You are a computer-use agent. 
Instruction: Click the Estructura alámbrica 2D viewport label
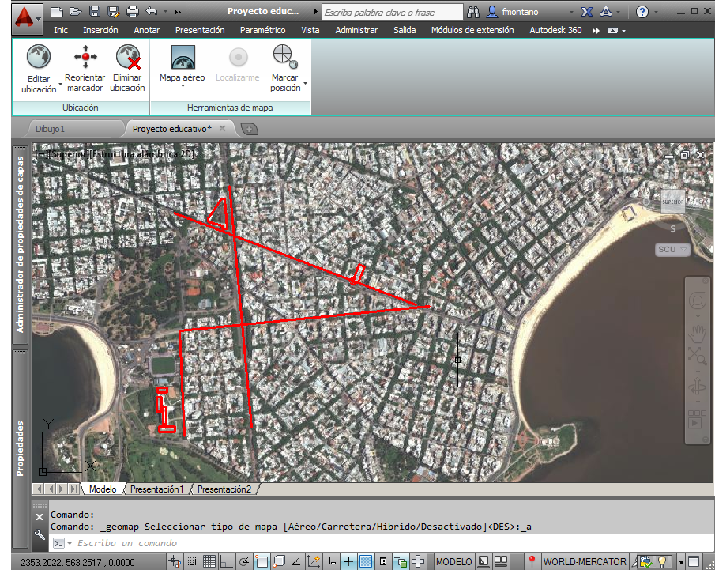coord(143,154)
